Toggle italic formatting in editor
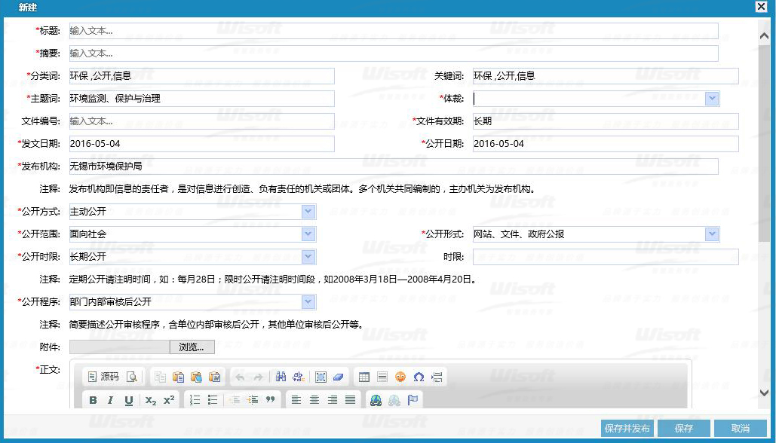 110,400
